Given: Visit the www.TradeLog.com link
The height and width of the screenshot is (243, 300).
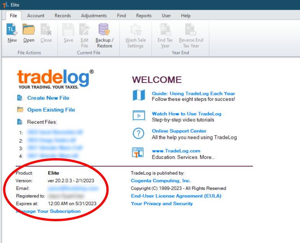Looking at the screenshot, I should [x=176, y=151].
